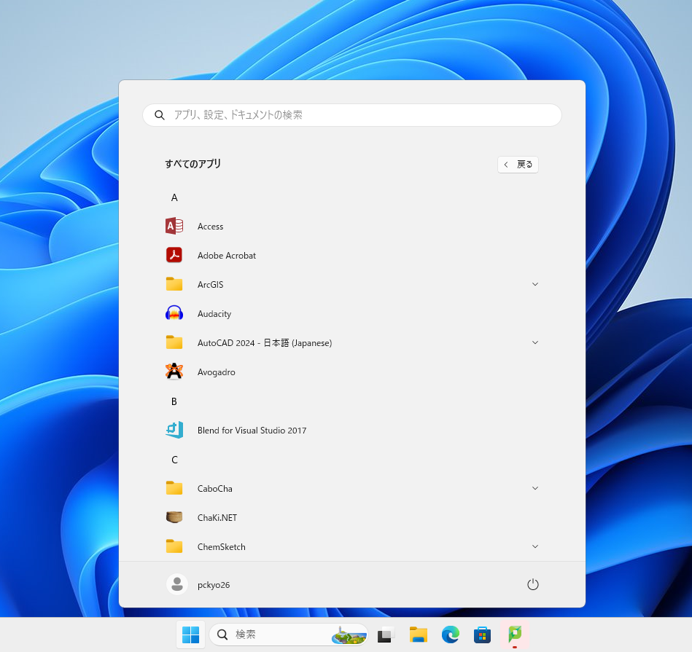Screen dimensions: 692x652
Task: Click the すべてのアプリ heading
Action: [x=193, y=164]
